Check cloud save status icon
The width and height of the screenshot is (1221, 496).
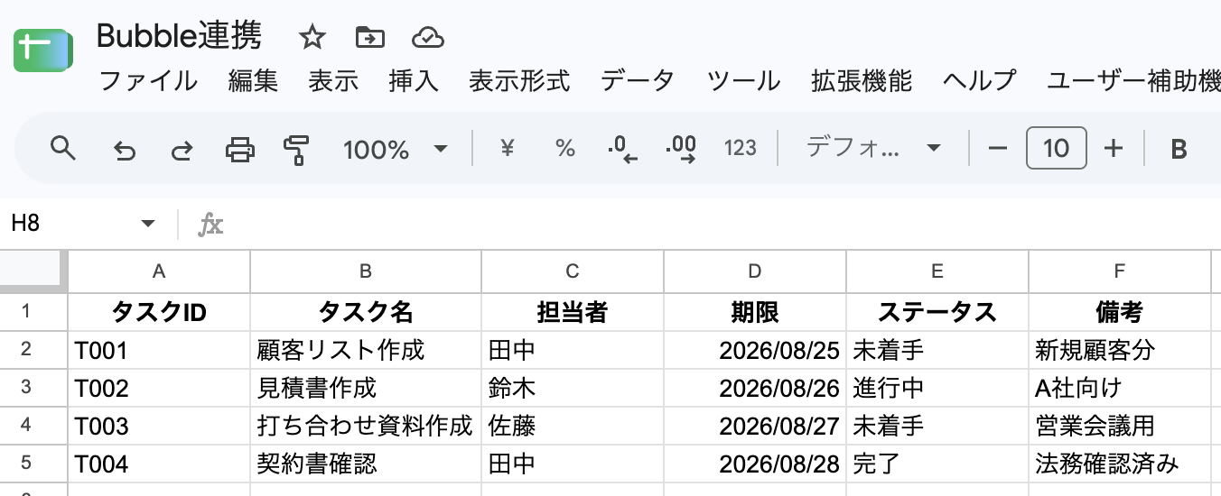pyautogui.click(x=427, y=37)
